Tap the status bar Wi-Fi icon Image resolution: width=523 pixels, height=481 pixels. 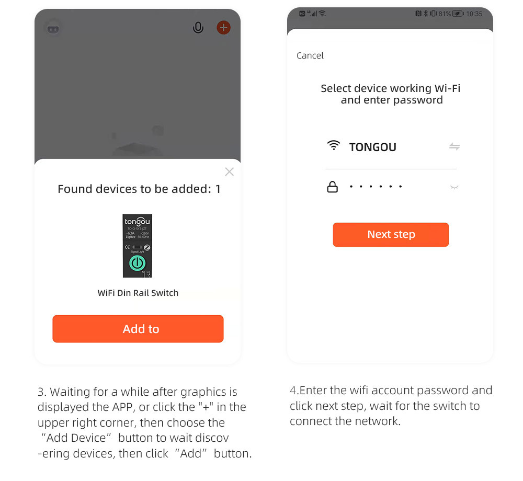[322, 14]
